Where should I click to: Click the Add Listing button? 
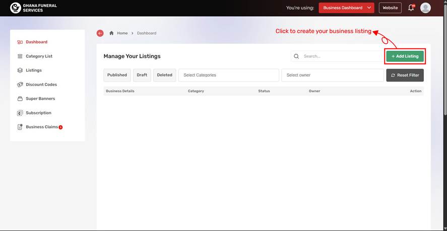405,56
